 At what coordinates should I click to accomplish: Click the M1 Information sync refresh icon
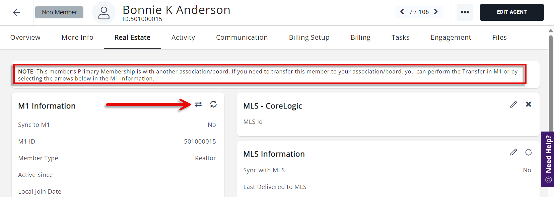pyautogui.click(x=213, y=105)
